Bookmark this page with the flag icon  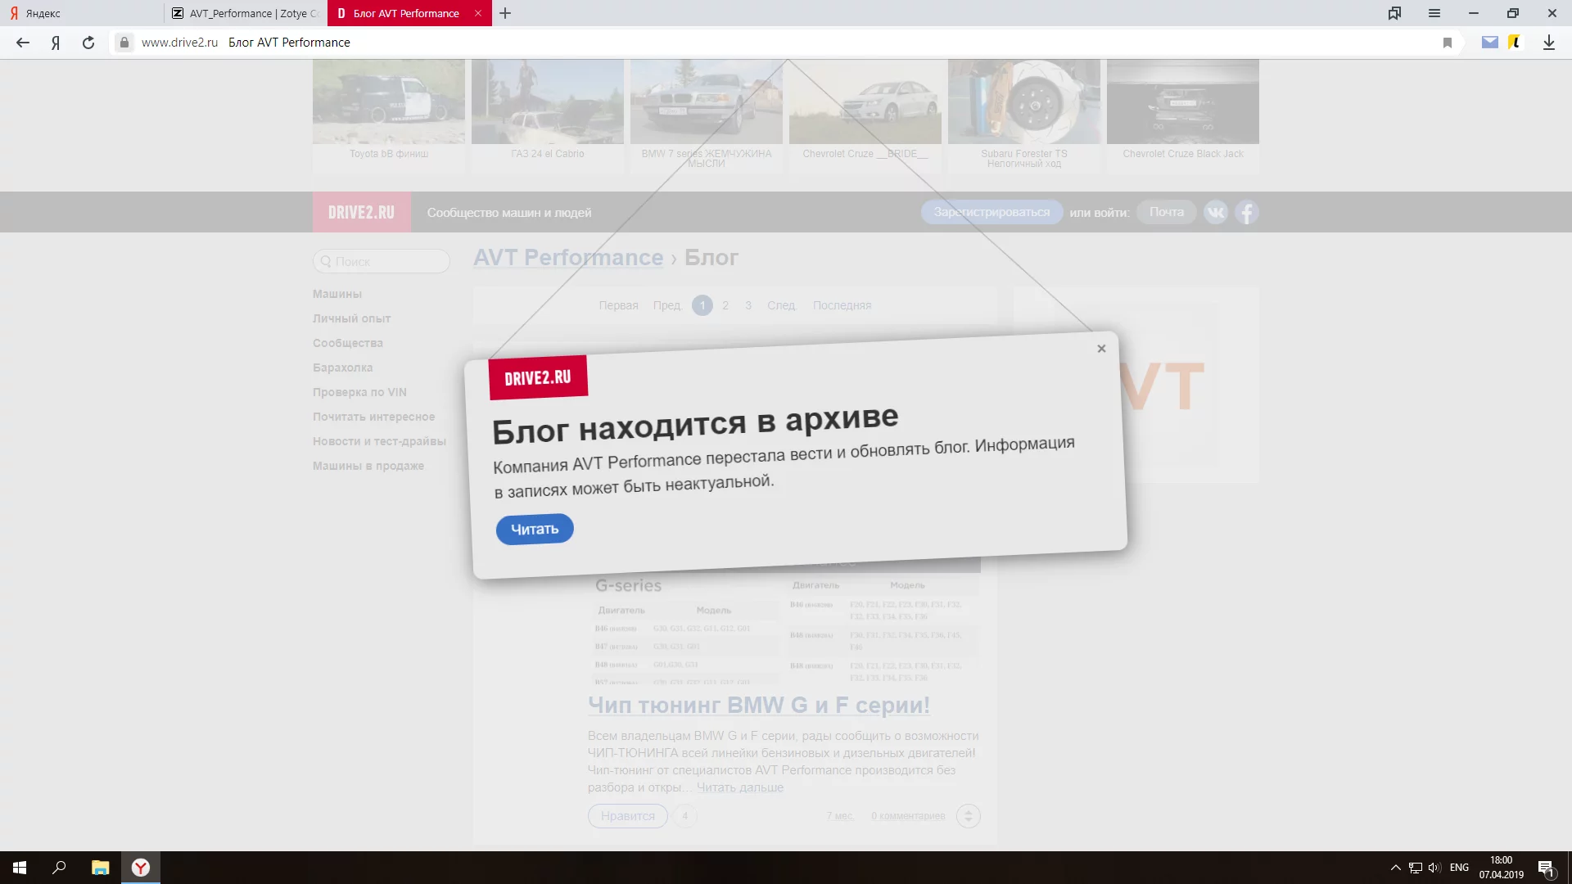(x=1448, y=43)
